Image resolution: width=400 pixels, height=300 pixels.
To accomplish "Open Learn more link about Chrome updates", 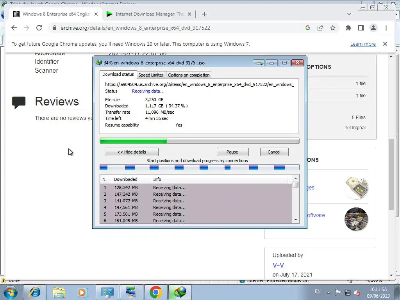I will [x=363, y=44].
